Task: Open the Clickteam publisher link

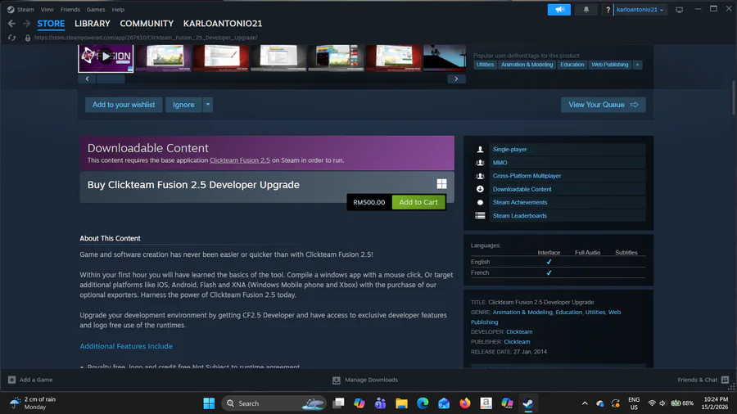Action: [517, 342]
